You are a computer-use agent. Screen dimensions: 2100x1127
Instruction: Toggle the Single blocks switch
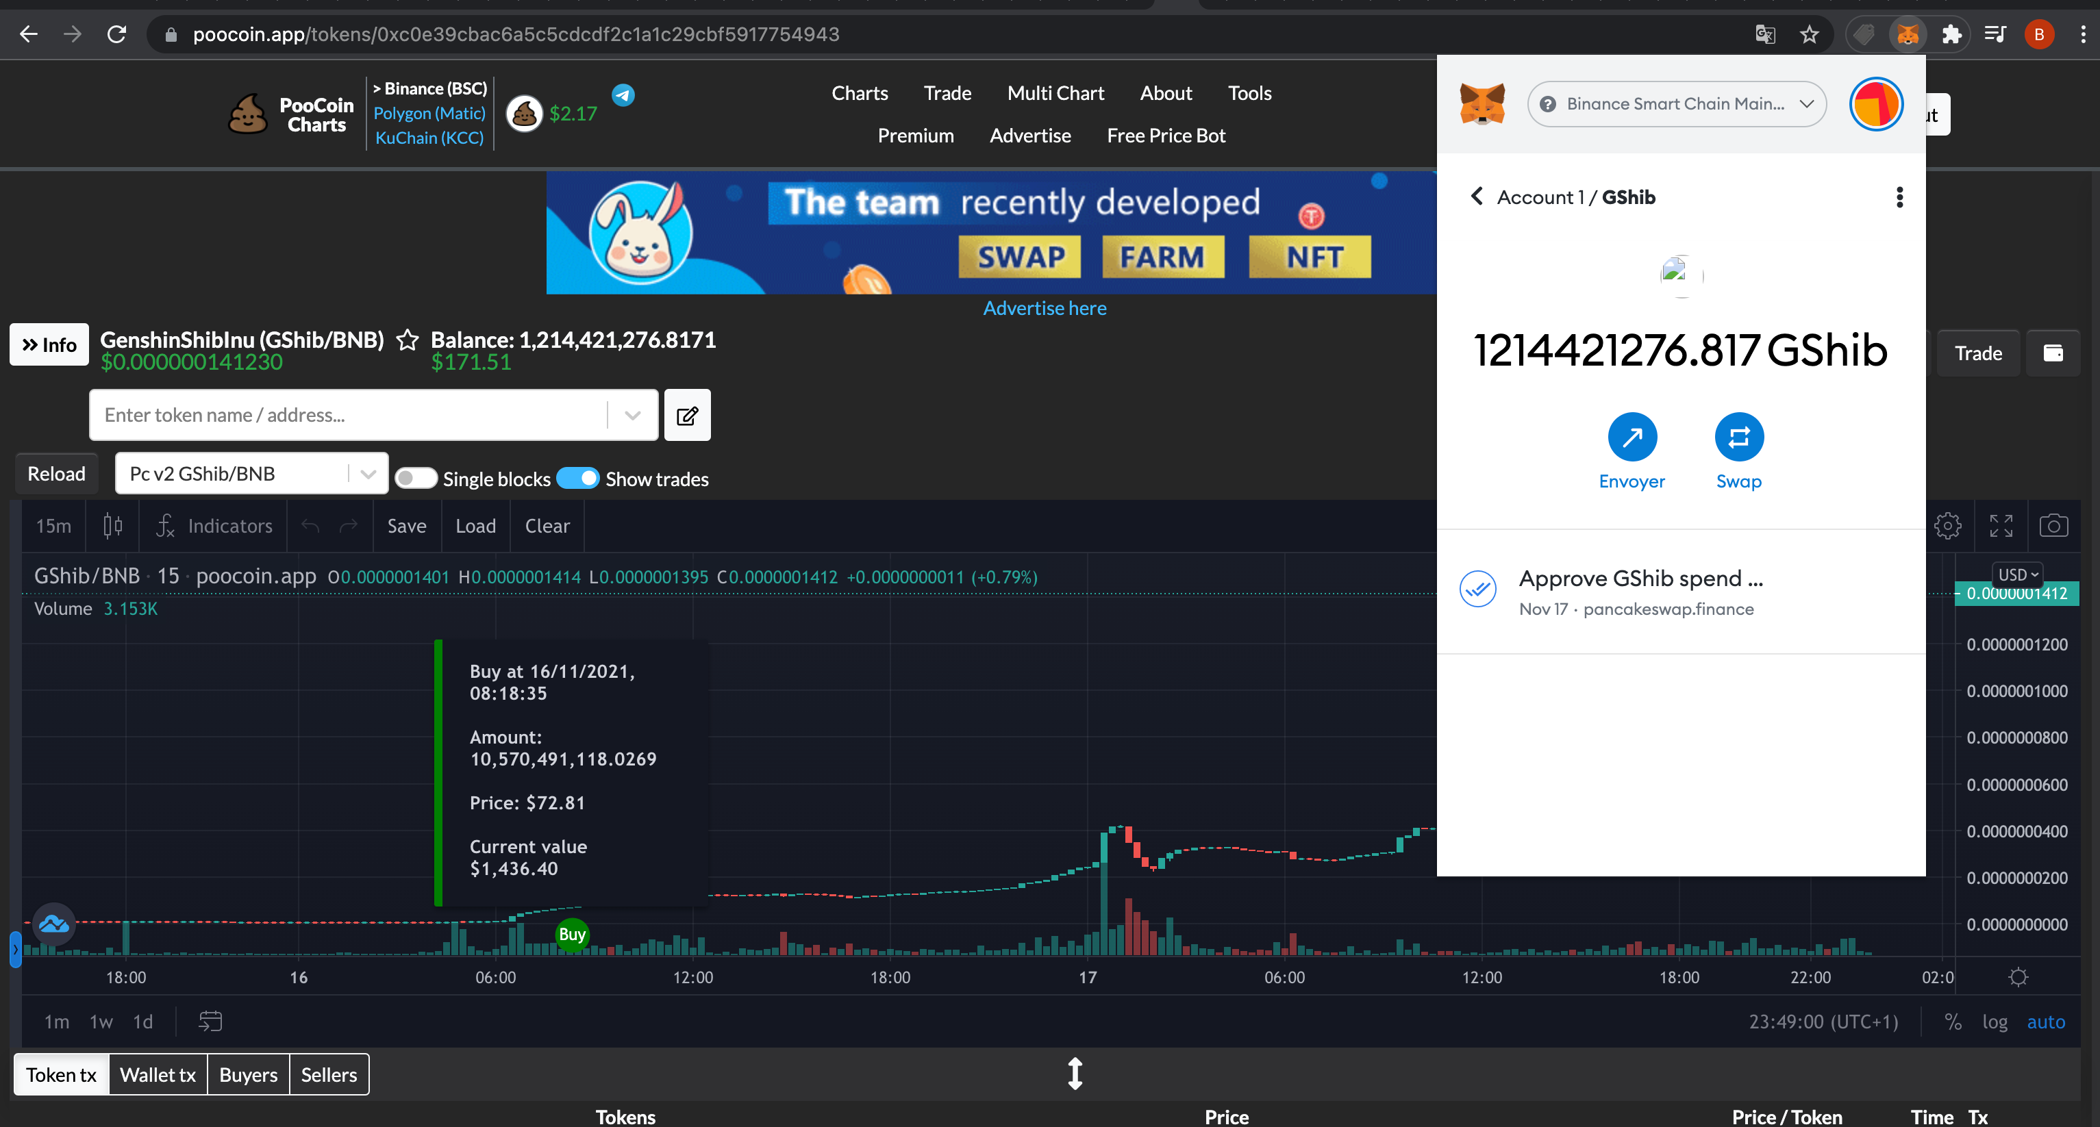(416, 479)
